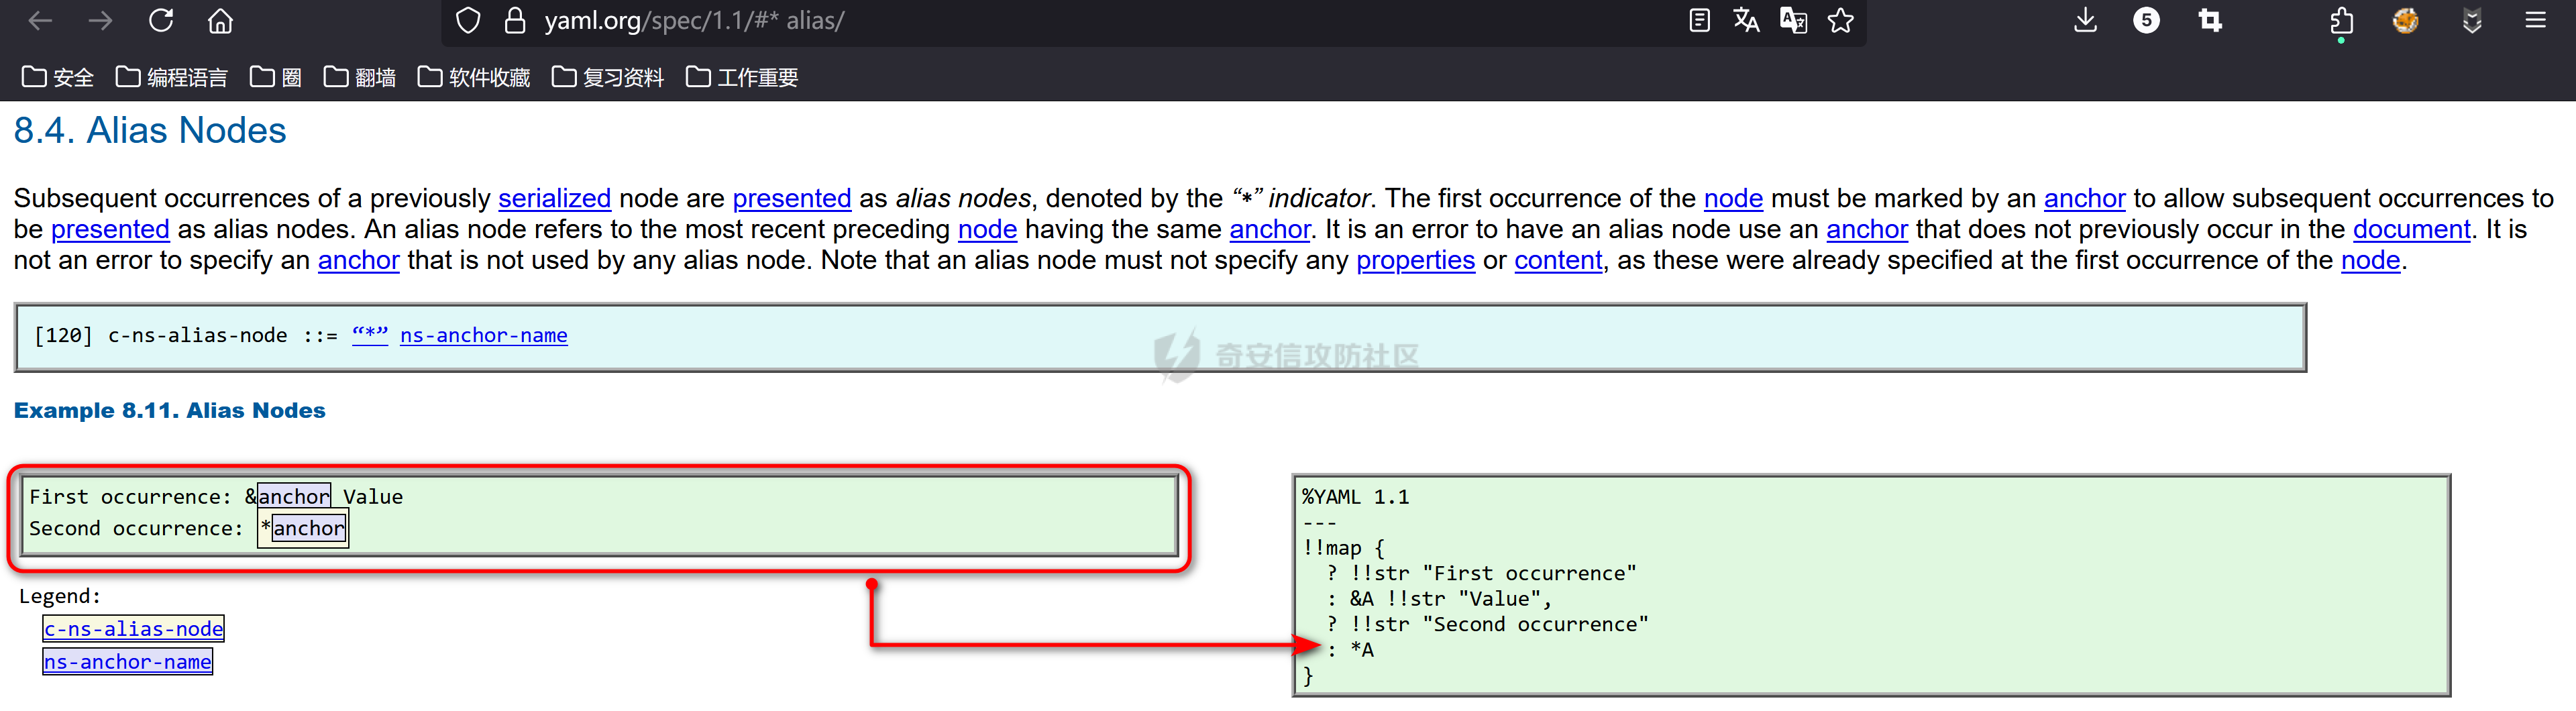Open the extensions puzzle menu
Image resolution: width=2576 pixels, height=711 pixels.
(2341, 22)
